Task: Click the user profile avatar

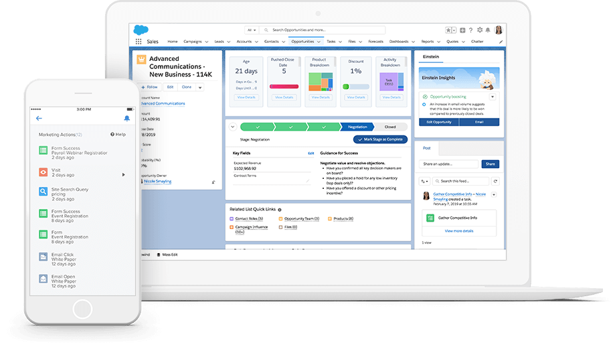Action: 499,29
